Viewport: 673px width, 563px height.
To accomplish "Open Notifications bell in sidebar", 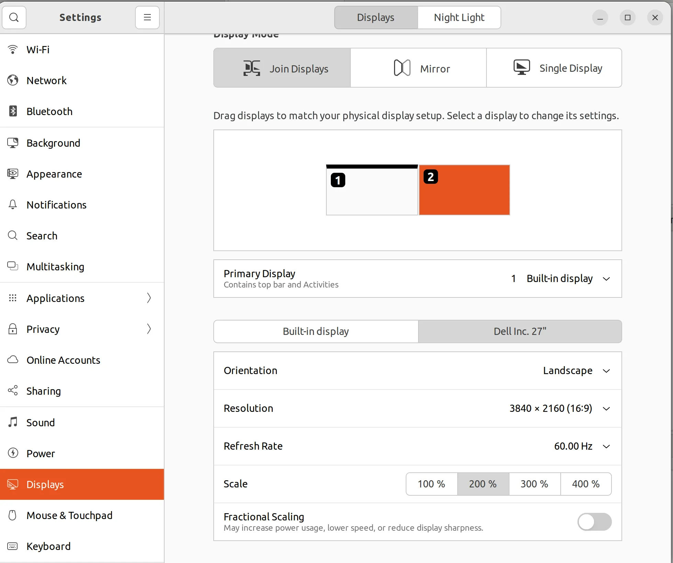I will coord(13,204).
